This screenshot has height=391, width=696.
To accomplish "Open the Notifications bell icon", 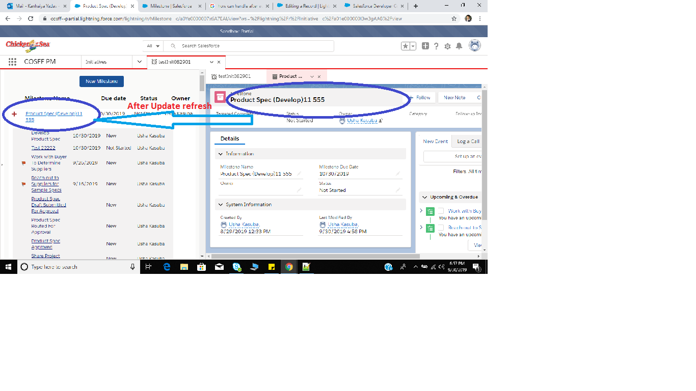I will 459,46.
